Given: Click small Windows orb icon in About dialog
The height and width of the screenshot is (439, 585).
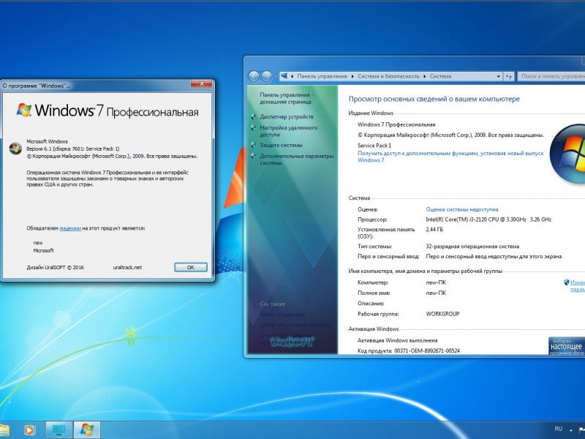Looking at the screenshot, I should pos(15,149).
